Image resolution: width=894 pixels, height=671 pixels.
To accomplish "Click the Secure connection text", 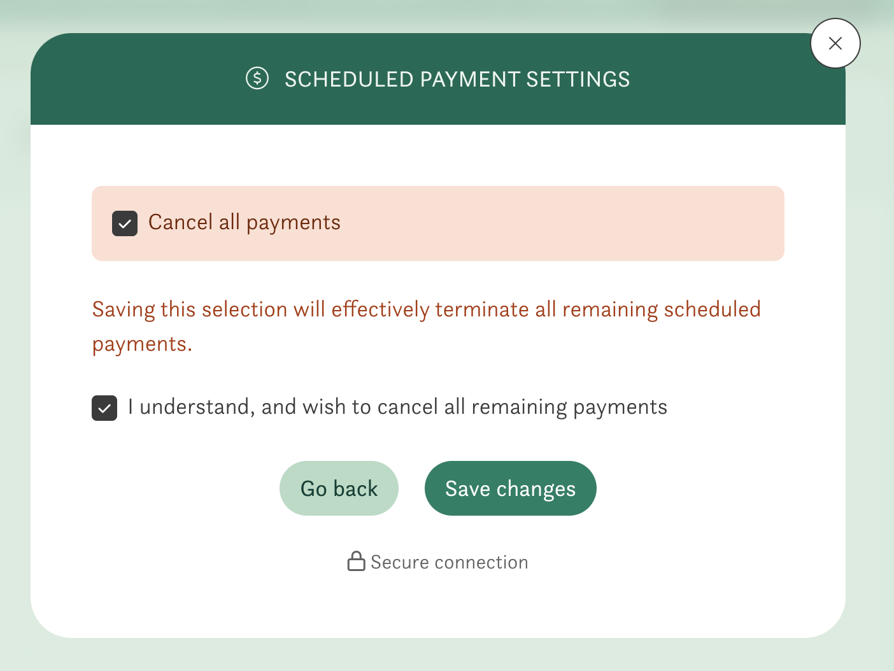I will (x=449, y=562).
